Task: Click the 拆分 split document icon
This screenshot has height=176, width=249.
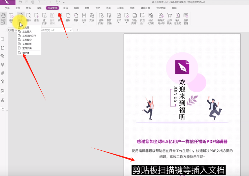Action: [x=84, y=18]
